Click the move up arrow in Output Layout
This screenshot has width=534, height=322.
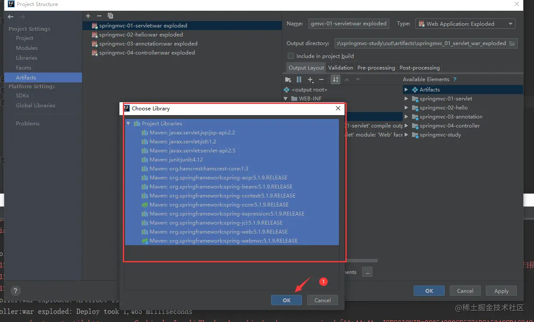point(347,79)
